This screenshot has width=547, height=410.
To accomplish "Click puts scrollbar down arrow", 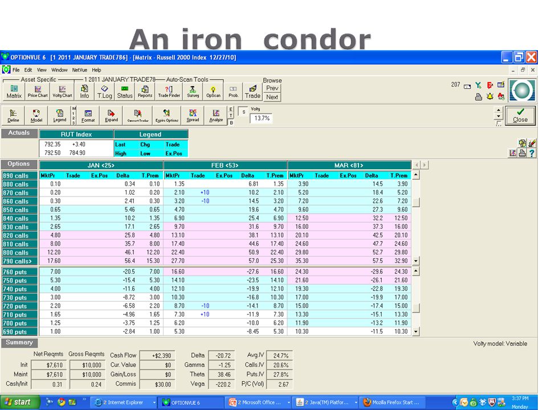I will 415,331.
